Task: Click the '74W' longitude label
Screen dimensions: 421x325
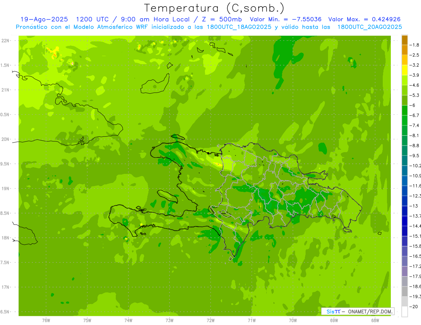Action: [x=128, y=320]
